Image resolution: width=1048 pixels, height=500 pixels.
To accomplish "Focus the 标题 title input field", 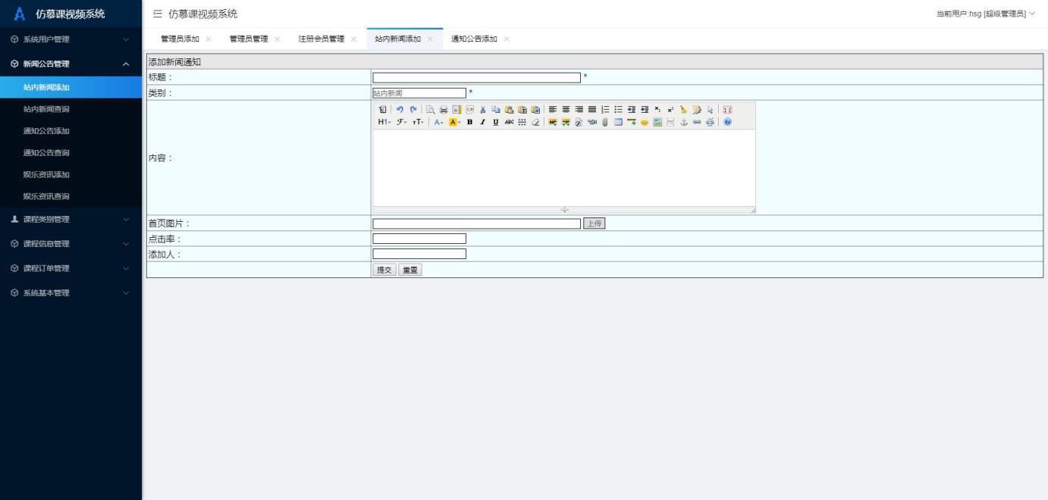I will (x=476, y=77).
